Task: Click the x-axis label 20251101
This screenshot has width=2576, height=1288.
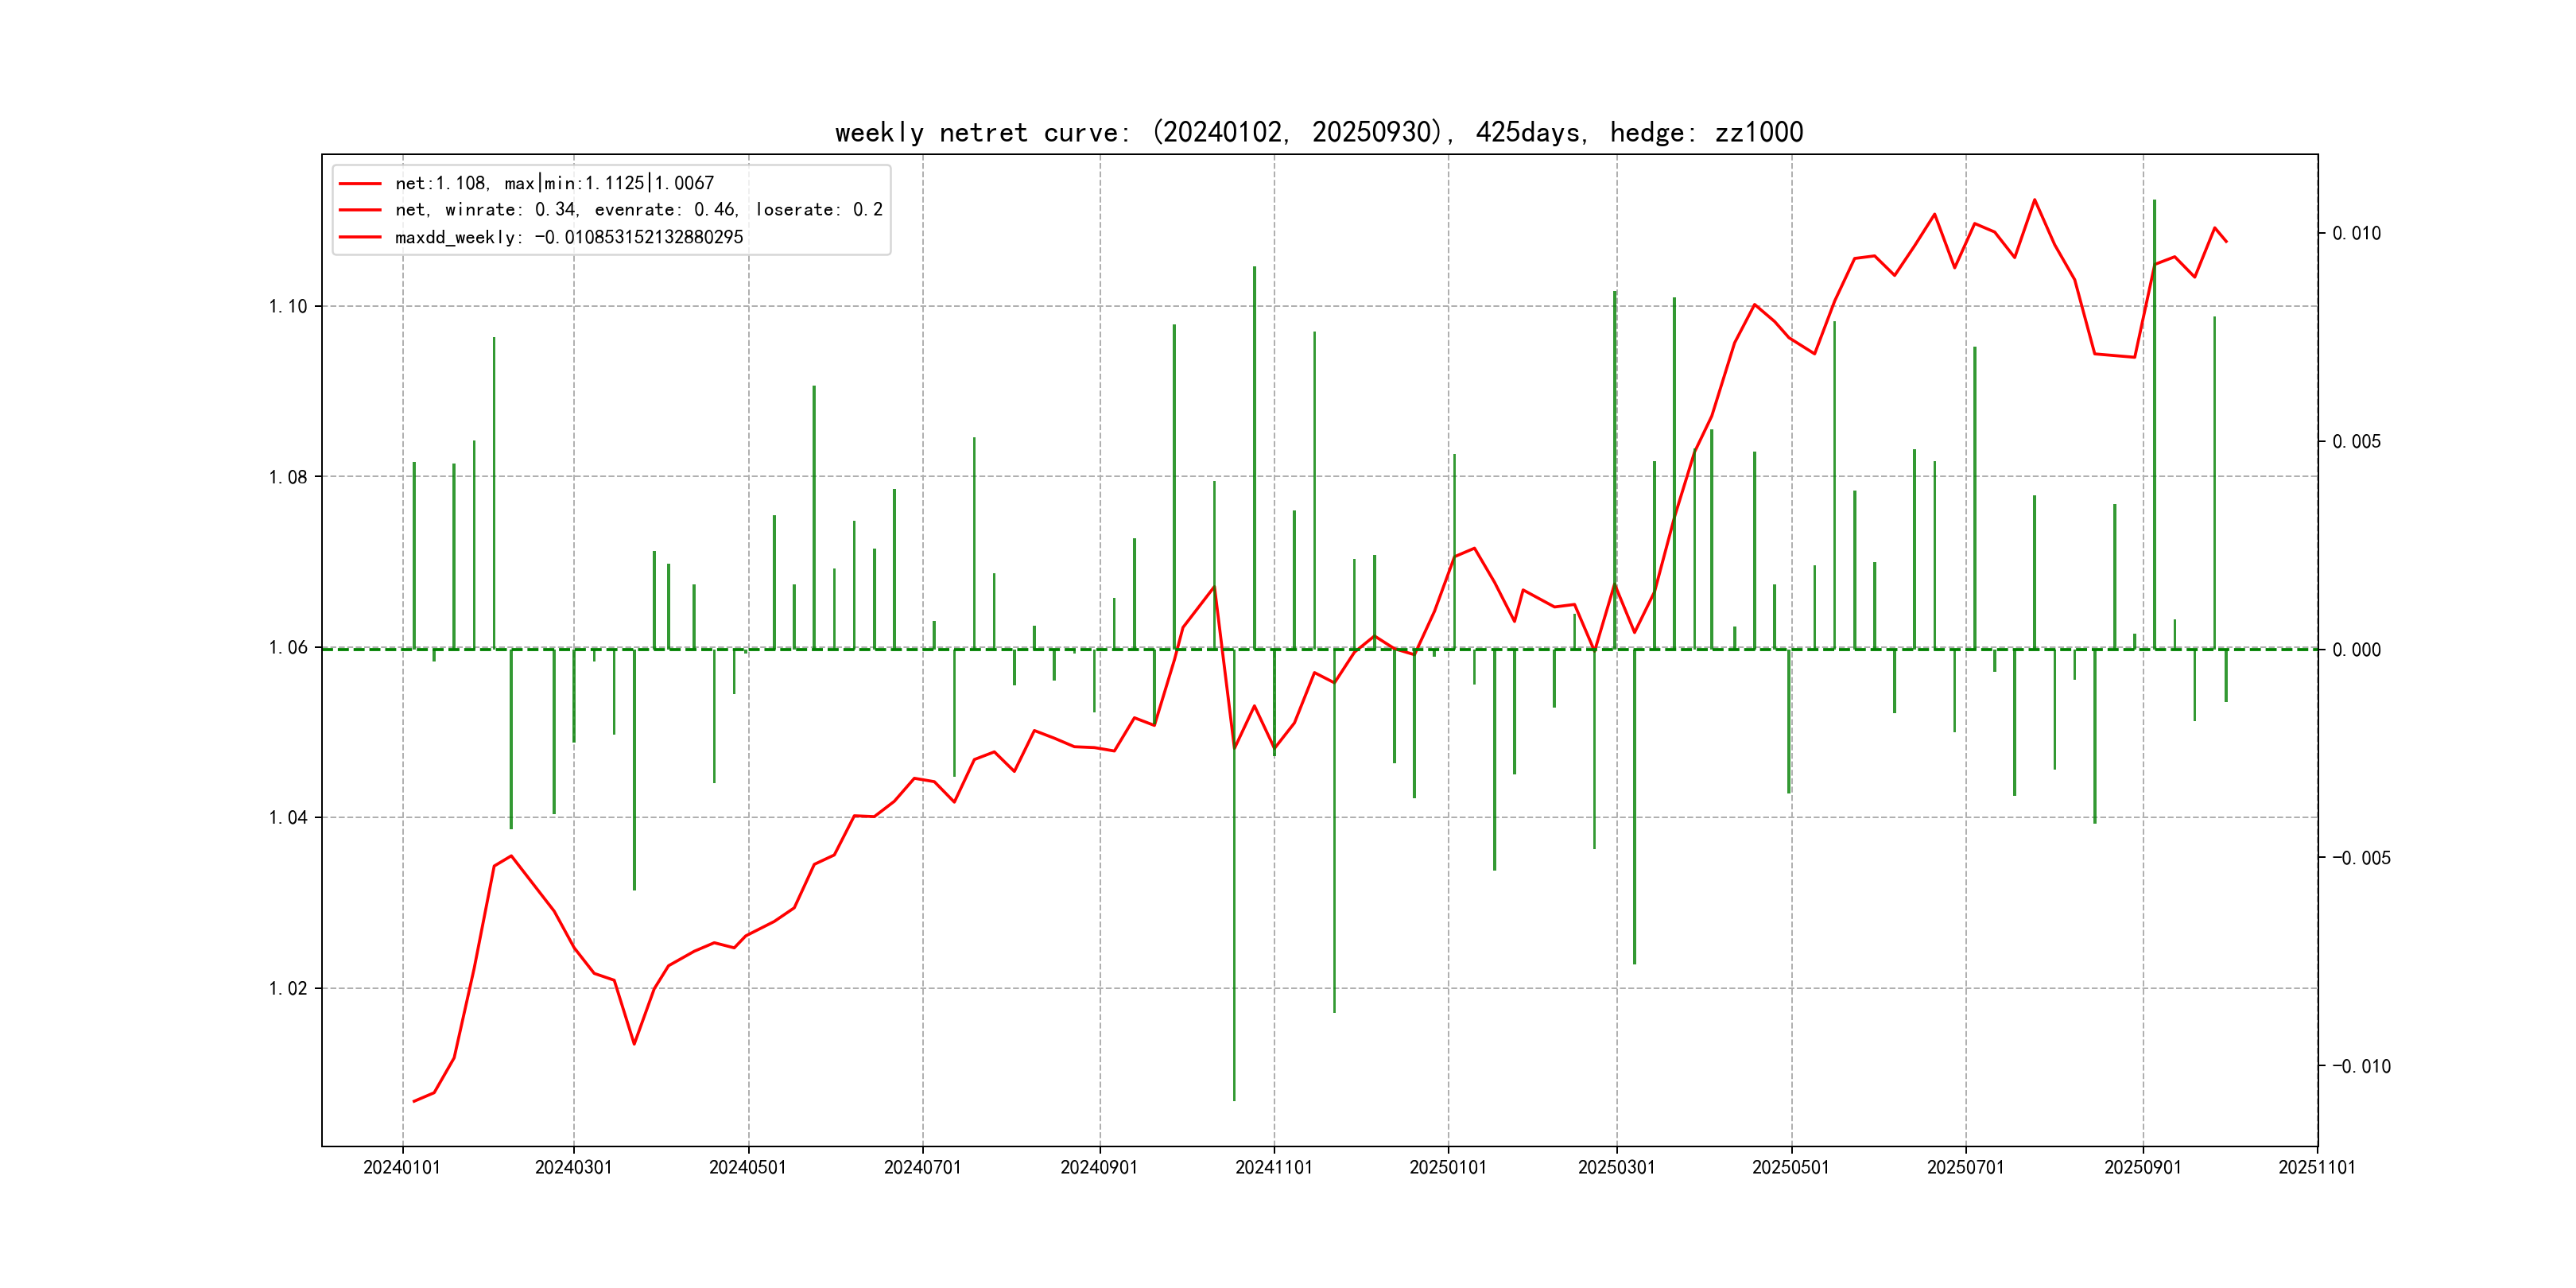Action: [x=2317, y=1167]
